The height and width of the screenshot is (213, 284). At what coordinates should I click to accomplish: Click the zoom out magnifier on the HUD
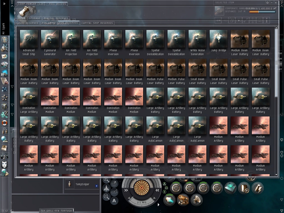[x=106, y=196]
